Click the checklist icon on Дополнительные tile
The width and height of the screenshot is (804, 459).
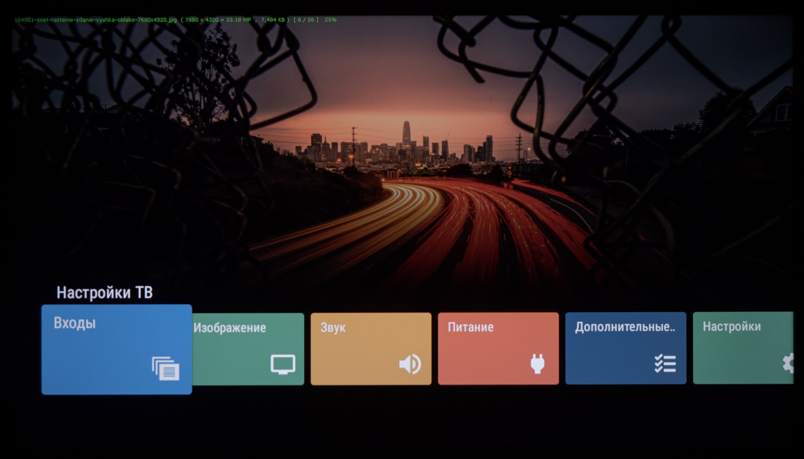click(x=665, y=363)
